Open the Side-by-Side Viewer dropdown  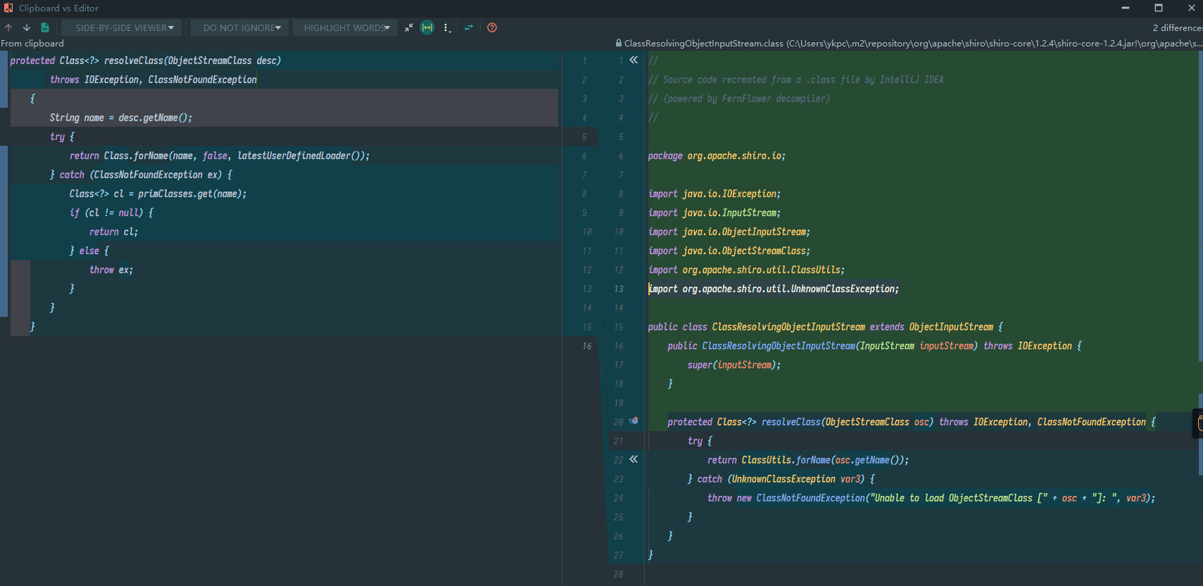tap(121, 27)
